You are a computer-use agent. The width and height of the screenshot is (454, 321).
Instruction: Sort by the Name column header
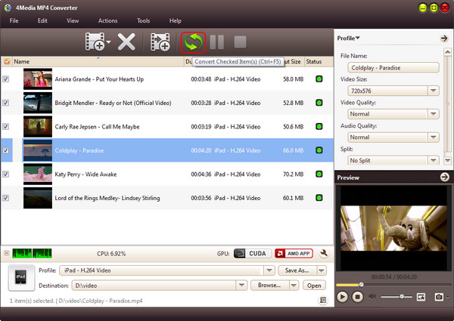click(98, 61)
